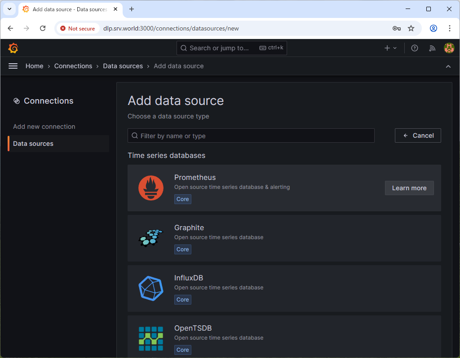Open the news RSS feed icon
Screen dimensions: 460x358
click(x=432, y=48)
